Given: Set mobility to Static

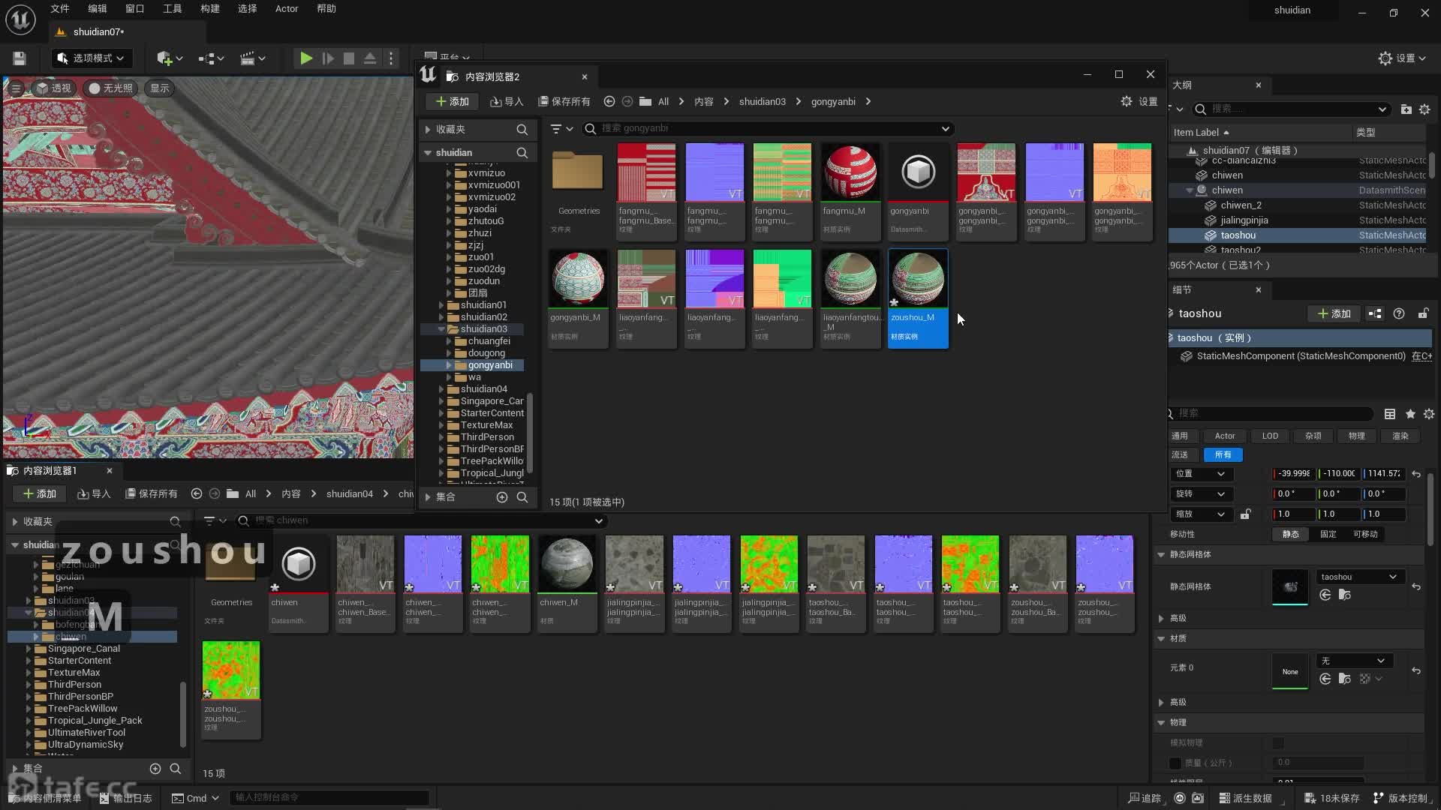Looking at the screenshot, I should (x=1290, y=534).
